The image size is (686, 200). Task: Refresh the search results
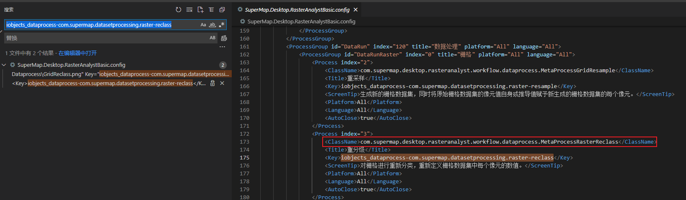pos(179,10)
